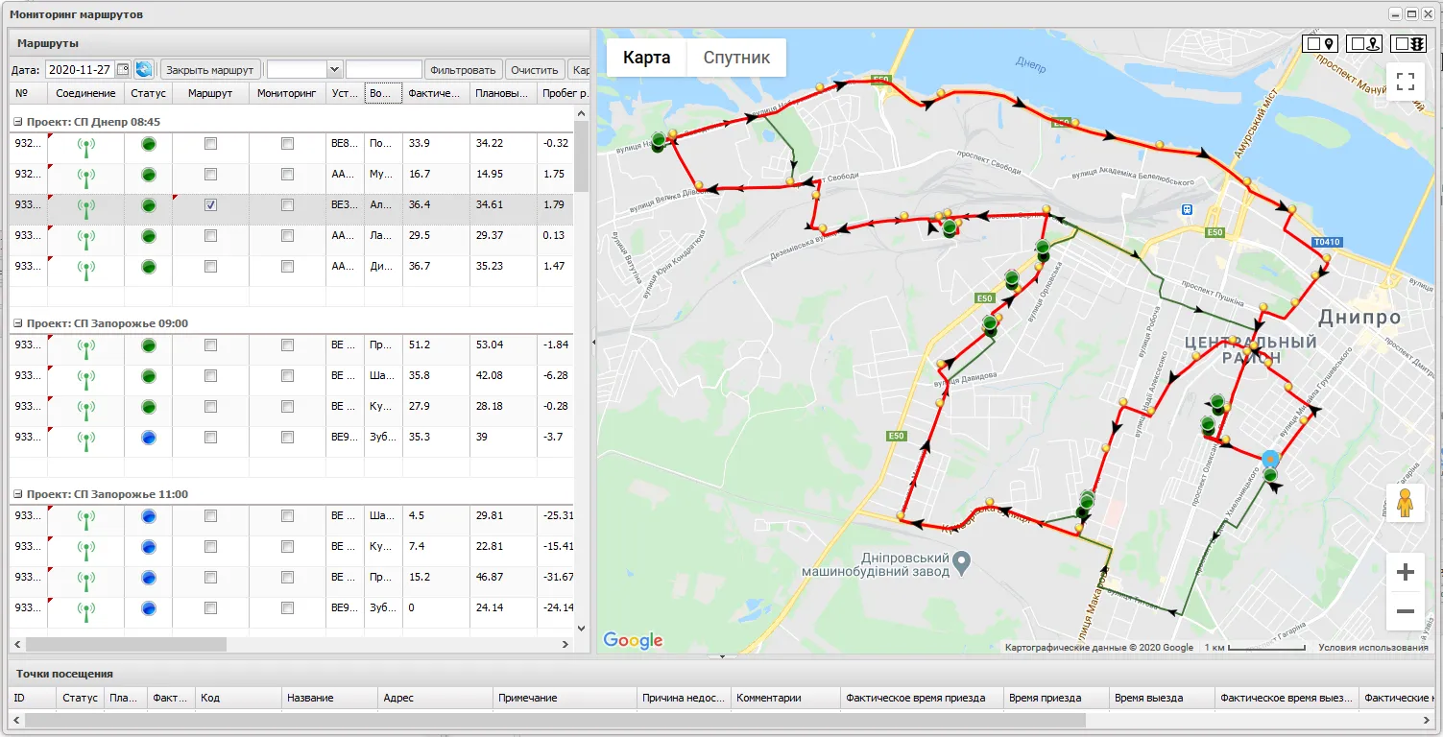Click the routes grid scroll-down arrow
This screenshot has width=1443, height=737.
click(581, 628)
